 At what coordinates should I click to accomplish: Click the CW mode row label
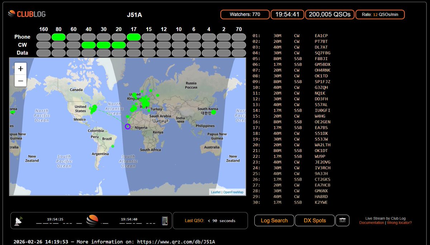(22, 45)
